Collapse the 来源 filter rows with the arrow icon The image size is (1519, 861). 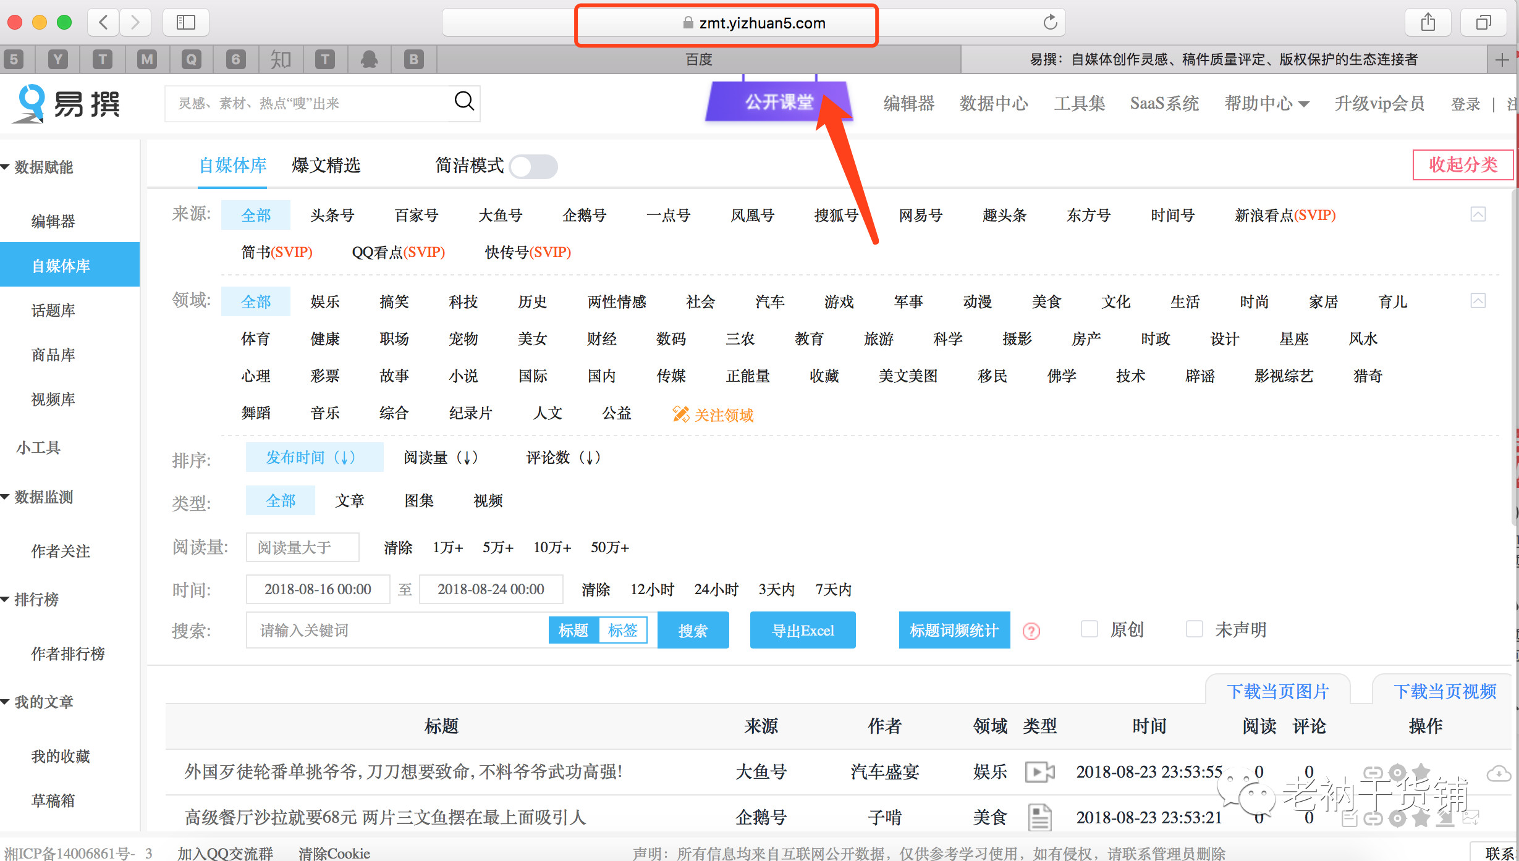coord(1478,214)
